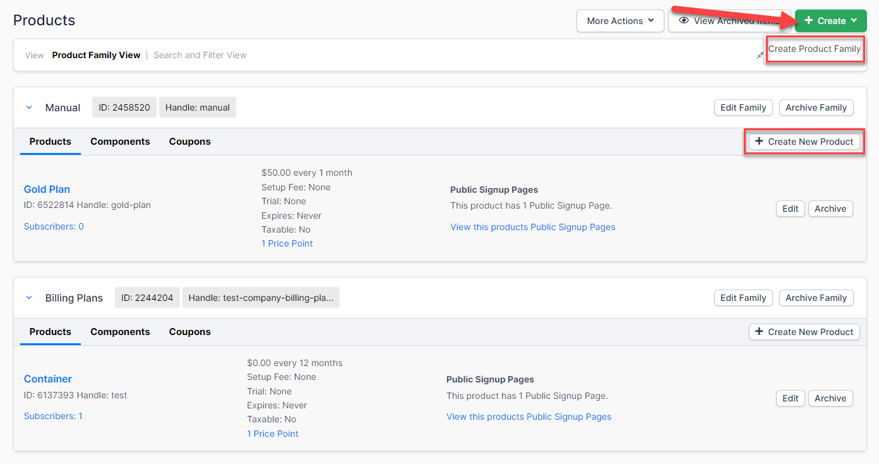
Task: Open Coupons tab under Billing Plans
Action: tap(189, 332)
